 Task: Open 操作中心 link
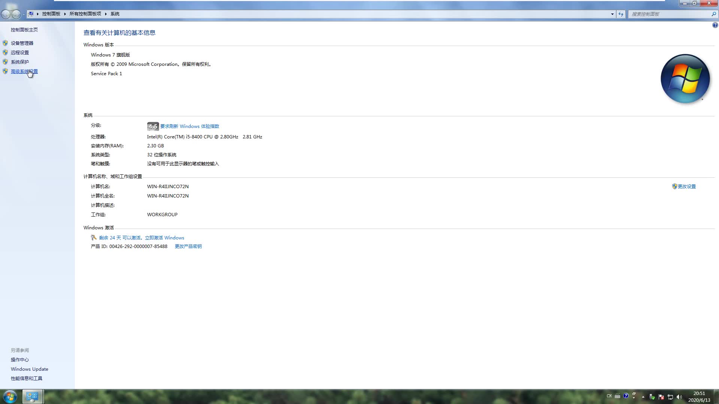click(19, 360)
